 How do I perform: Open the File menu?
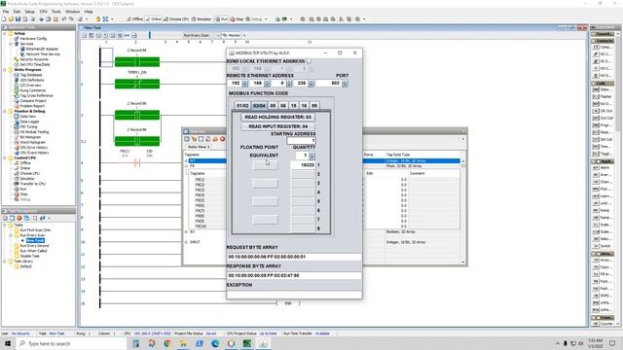coord(6,12)
